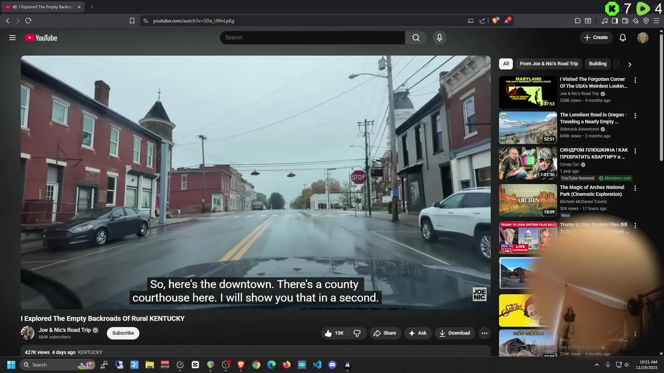This screenshot has height=373, width=664.
Task: Click the Share button
Action: [385, 333]
